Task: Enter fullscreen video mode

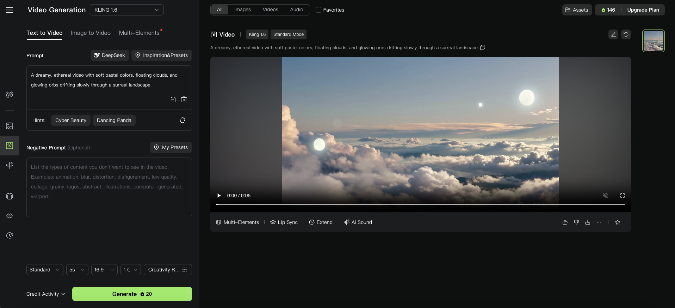Action: (623, 195)
